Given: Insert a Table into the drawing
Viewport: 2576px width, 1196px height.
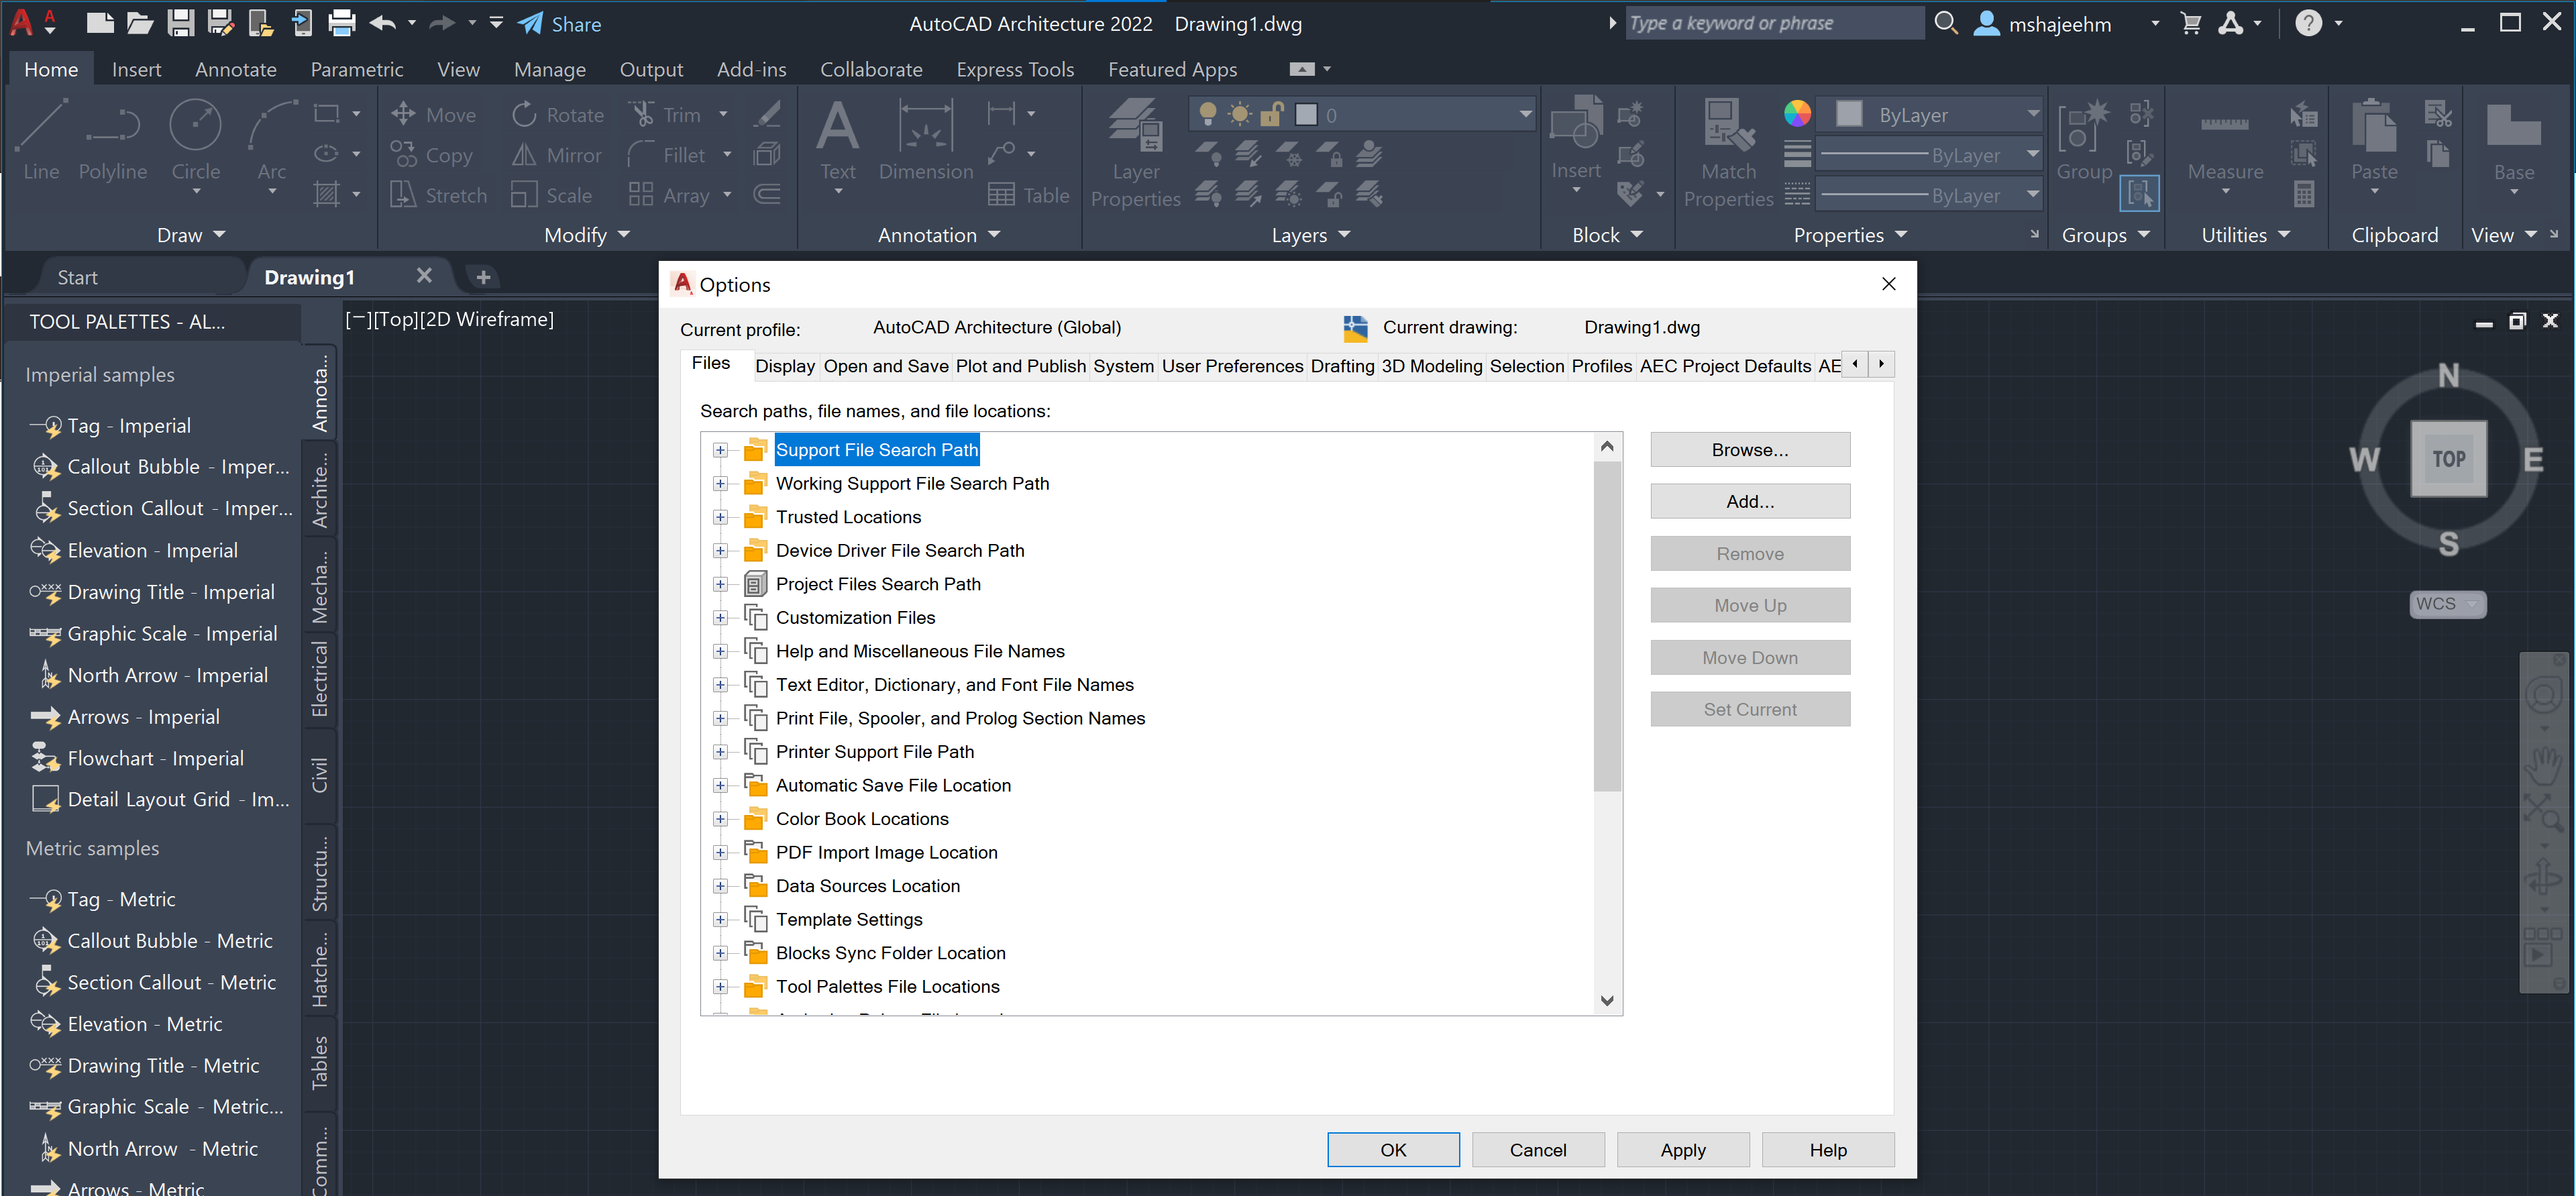Looking at the screenshot, I should [1029, 194].
